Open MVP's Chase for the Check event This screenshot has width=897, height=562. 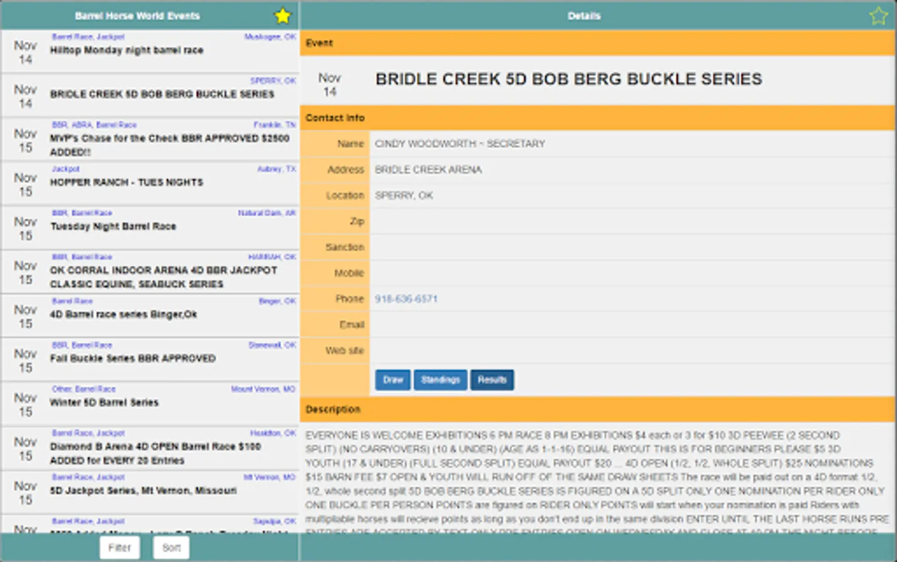pos(150,139)
